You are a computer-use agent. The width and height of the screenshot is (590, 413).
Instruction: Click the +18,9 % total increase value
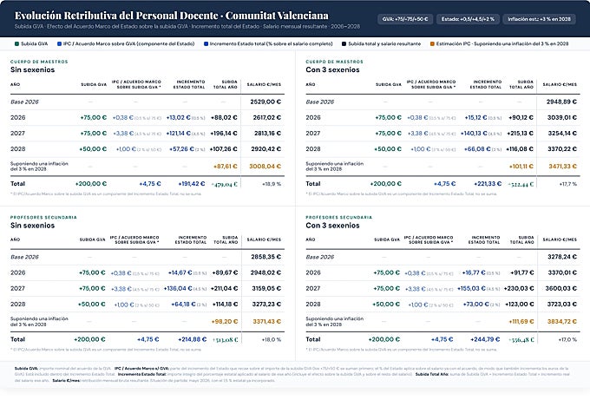point(272,184)
